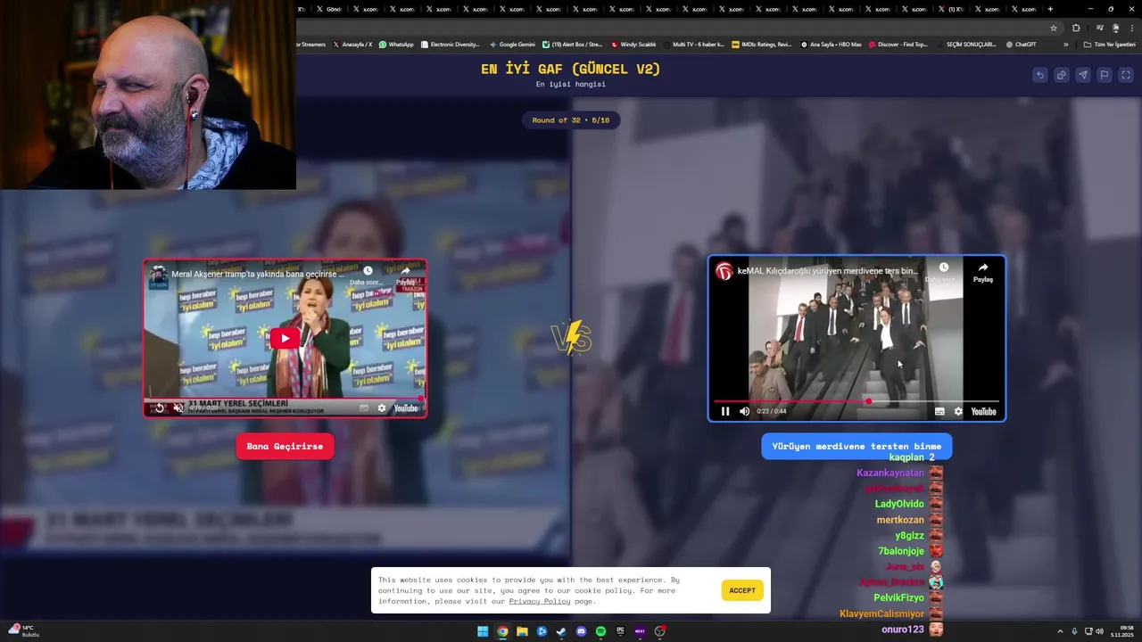Viewport: 1142px width, 642px height.
Task: Open the Ana Sayfa HBO Max bookmark
Action: point(832,44)
